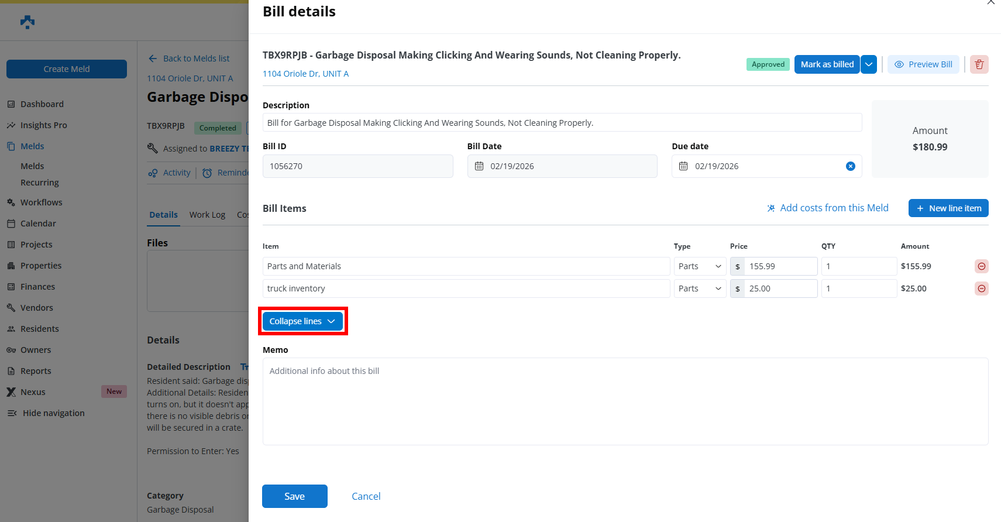Click the Due date calendar icon

click(x=683, y=166)
